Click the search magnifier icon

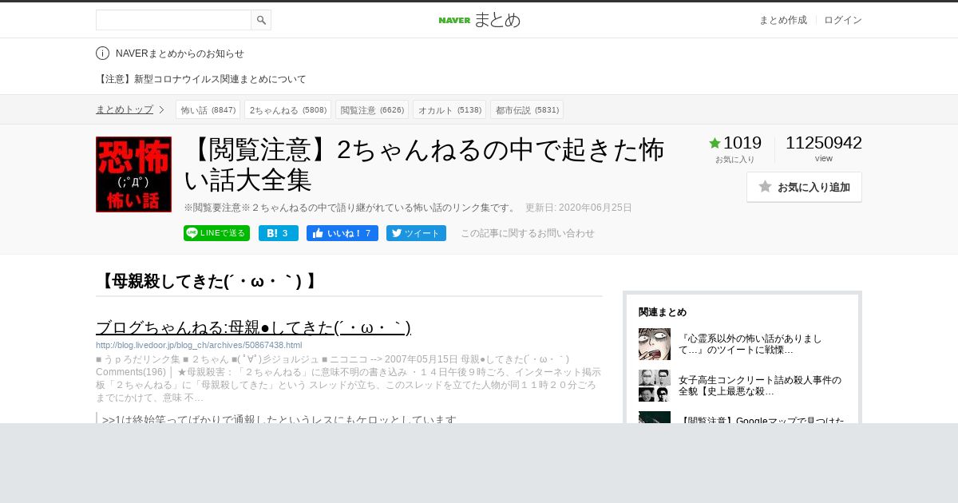click(261, 20)
